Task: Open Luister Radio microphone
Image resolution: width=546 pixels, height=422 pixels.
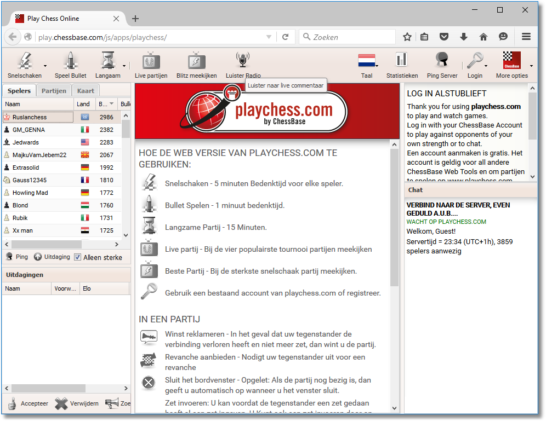Action: click(243, 65)
